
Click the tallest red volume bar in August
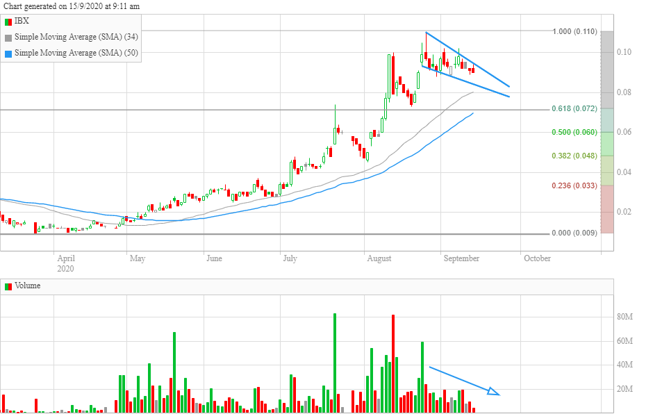click(x=393, y=363)
